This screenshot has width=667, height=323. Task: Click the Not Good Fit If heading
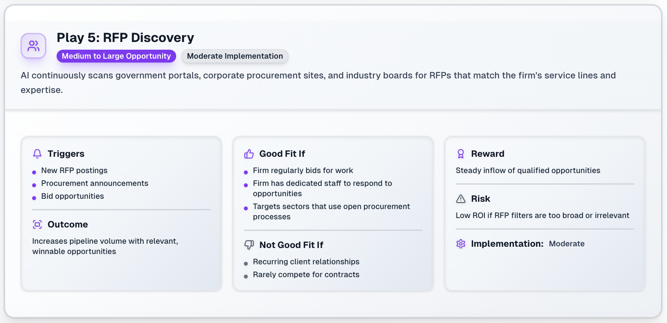[x=291, y=245]
